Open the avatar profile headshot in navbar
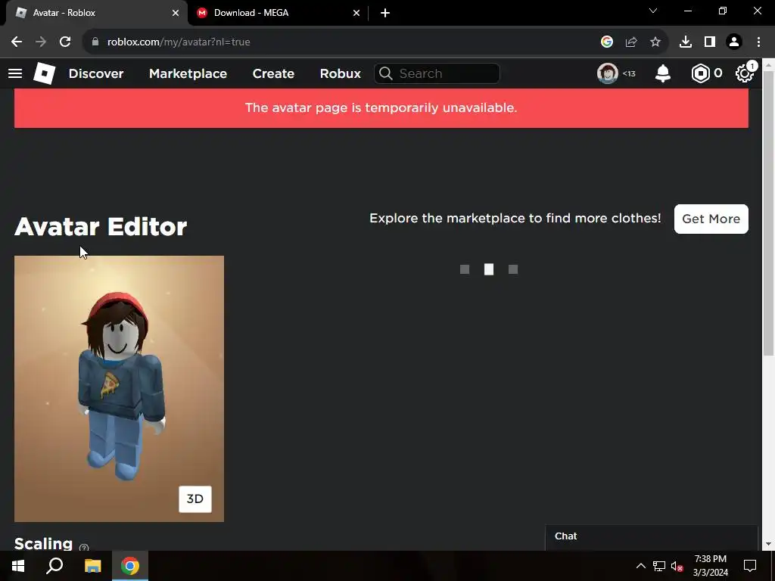The height and width of the screenshot is (581, 775). [608, 73]
